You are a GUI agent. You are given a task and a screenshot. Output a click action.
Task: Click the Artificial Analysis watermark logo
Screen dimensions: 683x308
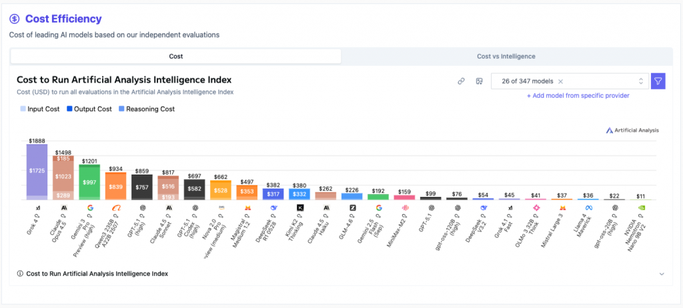pyautogui.click(x=632, y=130)
